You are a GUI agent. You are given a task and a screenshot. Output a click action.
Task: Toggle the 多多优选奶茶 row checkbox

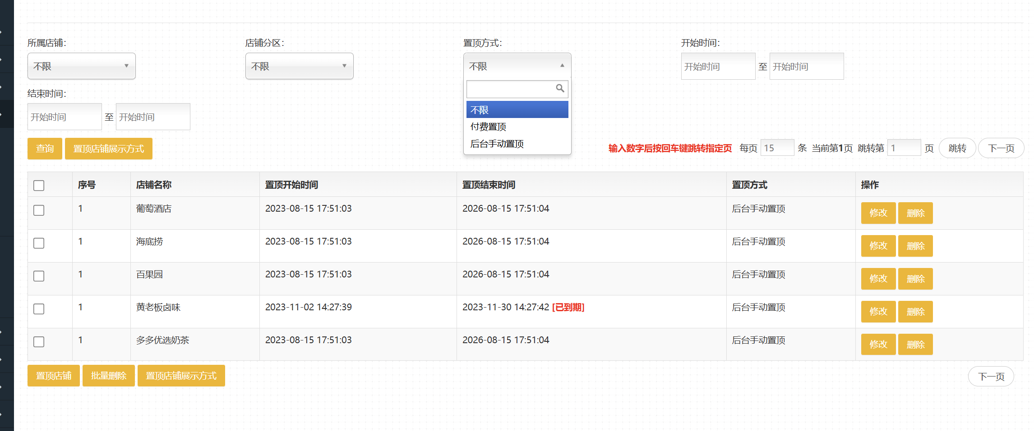tap(39, 342)
